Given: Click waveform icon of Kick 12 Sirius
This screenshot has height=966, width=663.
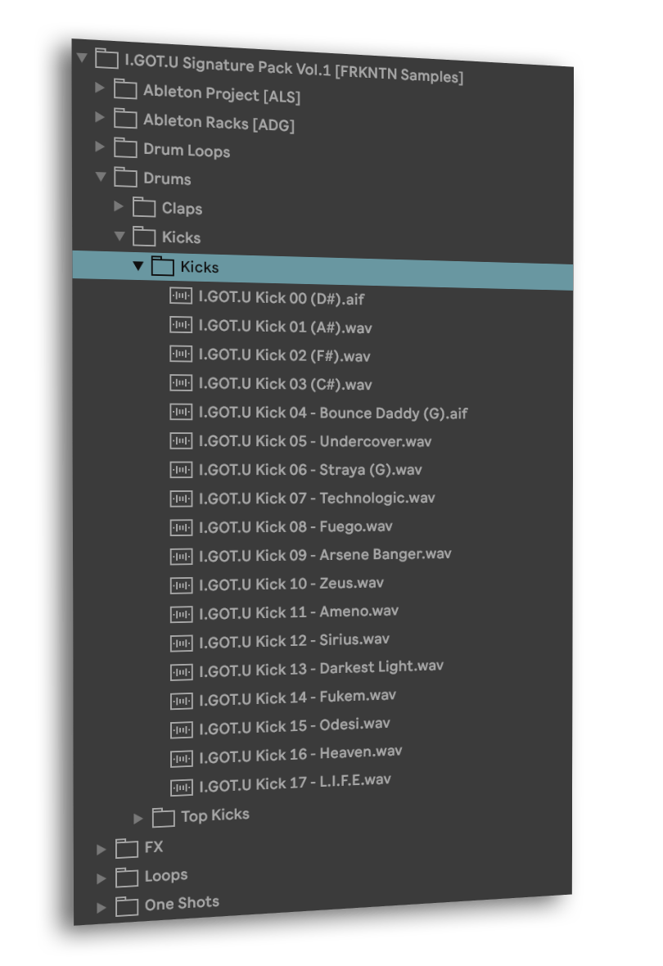Looking at the screenshot, I should (181, 643).
